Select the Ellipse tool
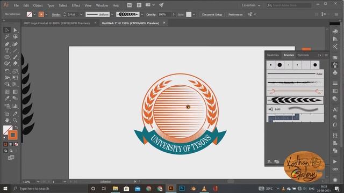The width and height of the screenshot is (344, 193). tap(7, 57)
